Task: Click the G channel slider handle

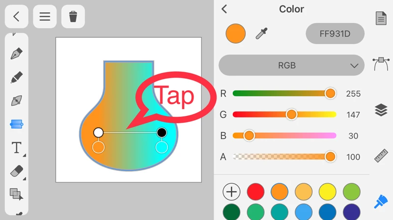Action: click(291, 114)
